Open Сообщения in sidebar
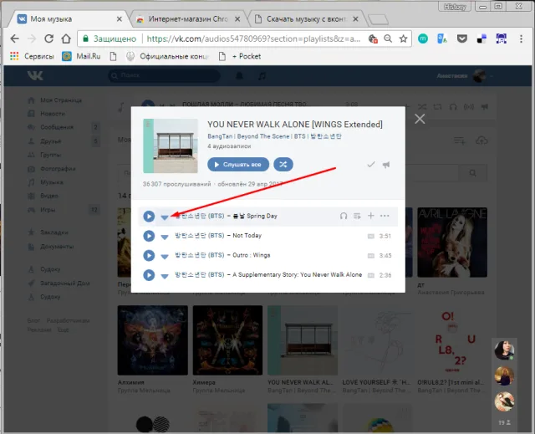The height and width of the screenshot is (434, 535). tap(50, 127)
